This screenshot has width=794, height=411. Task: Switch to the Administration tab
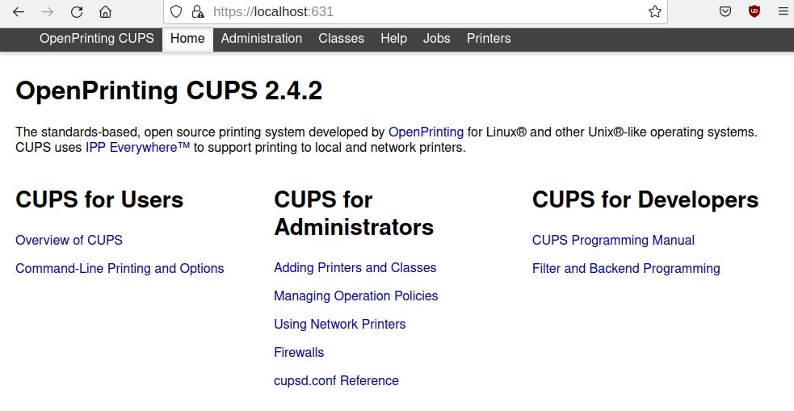261,39
